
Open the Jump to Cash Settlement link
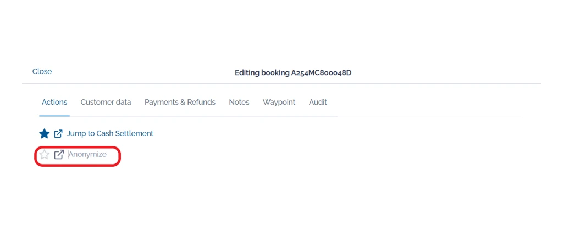click(x=110, y=133)
